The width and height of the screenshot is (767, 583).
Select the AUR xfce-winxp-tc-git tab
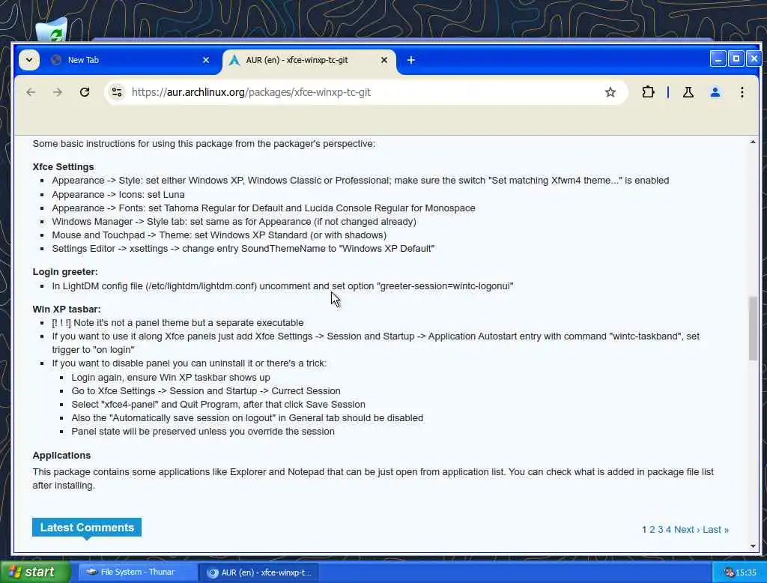[309, 60]
